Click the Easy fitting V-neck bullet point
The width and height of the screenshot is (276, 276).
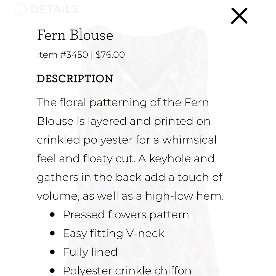(x=113, y=233)
